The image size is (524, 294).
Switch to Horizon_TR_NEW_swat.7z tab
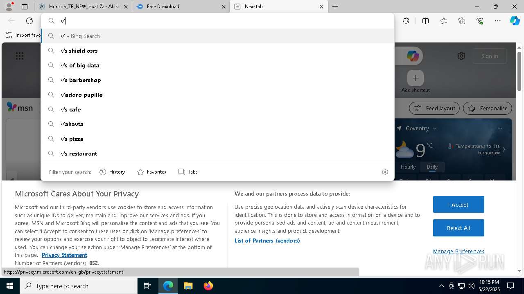84,7
